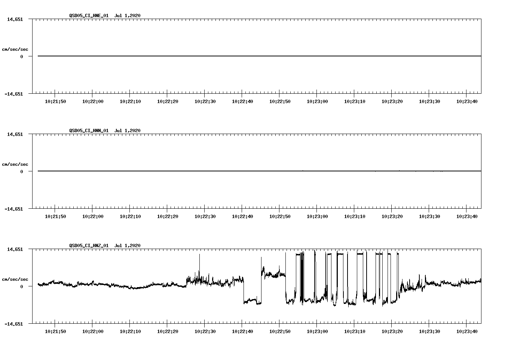Click 10:23:10 time label under HNN plot
508x345 pixels.
click(355, 216)
